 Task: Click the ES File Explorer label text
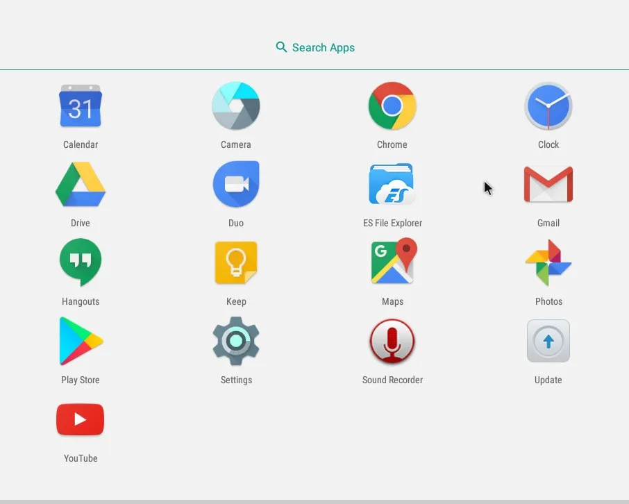392,223
